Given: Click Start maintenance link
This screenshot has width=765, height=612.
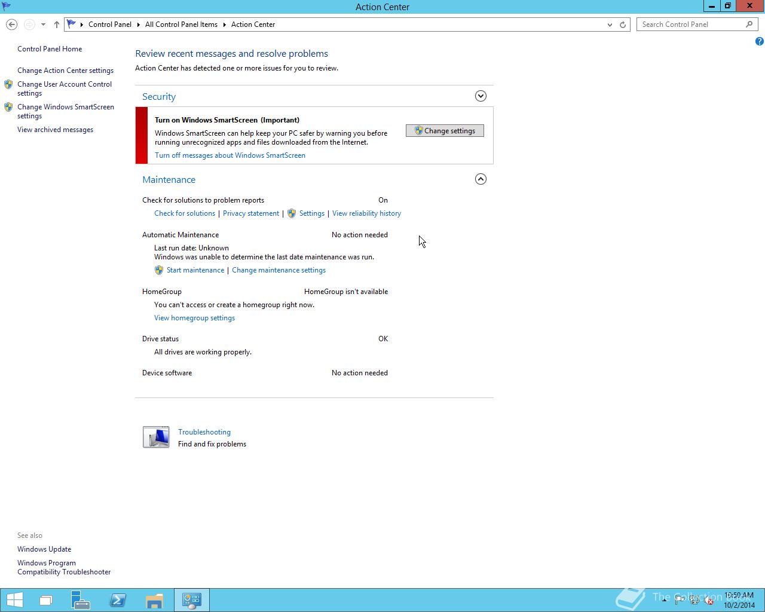Looking at the screenshot, I should click(195, 270).
